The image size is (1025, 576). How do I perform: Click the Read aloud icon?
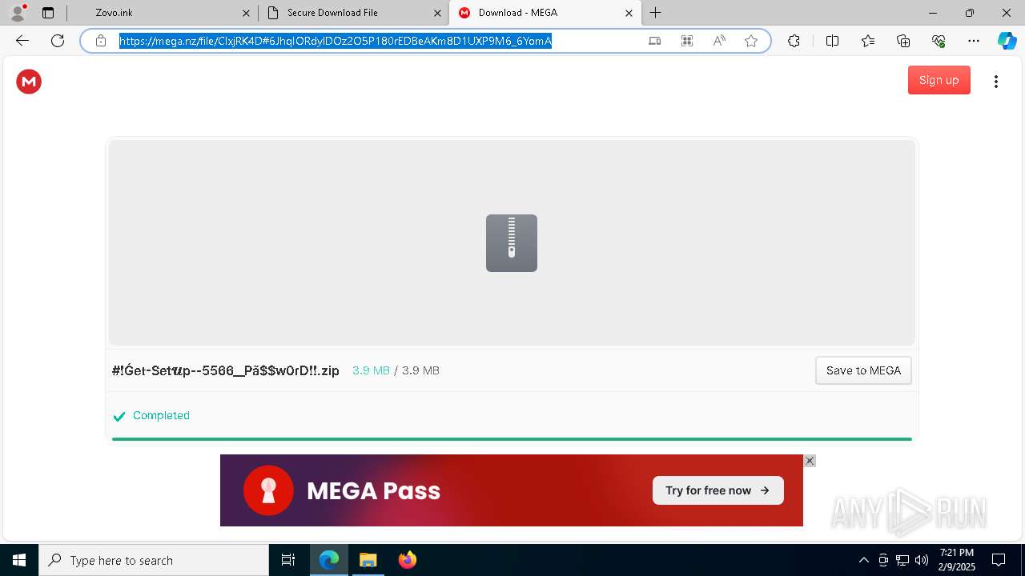[719, 41]
